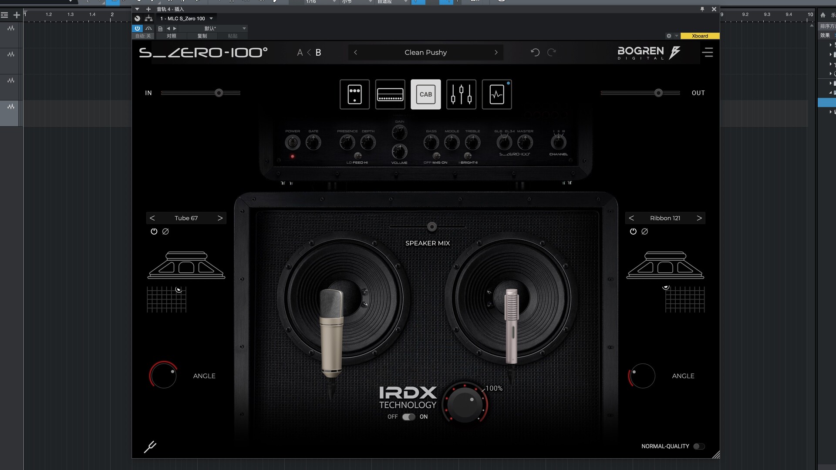Toggle the plugin bypass power button
Image resolution: width=836 pixels, height=470 pixels.
click(137, 28)
